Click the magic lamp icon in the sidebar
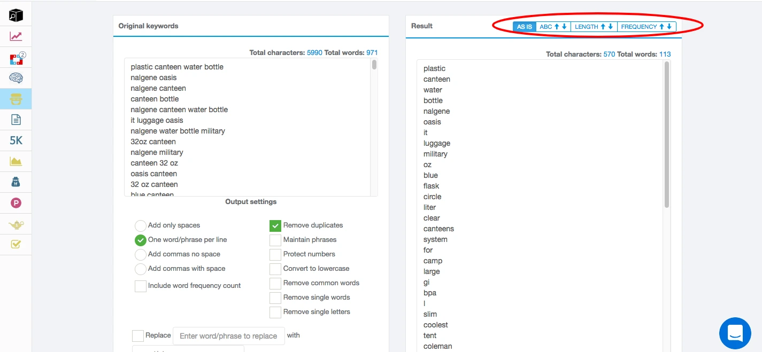This screenshot has height=352, width=762. point(16,223)
